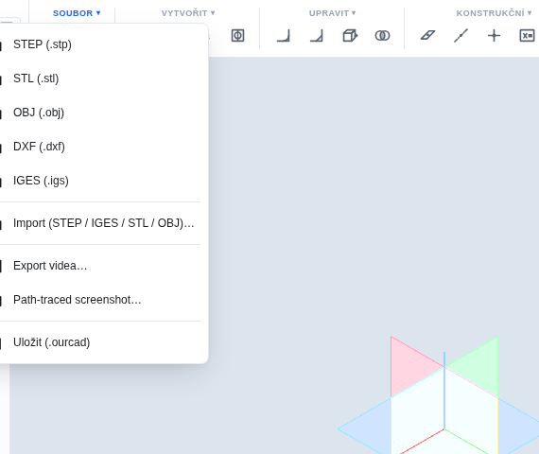Expand the VYTVOŘIT dropdown
The width and height of the screenshot is (539, 454).
(188, 13)
